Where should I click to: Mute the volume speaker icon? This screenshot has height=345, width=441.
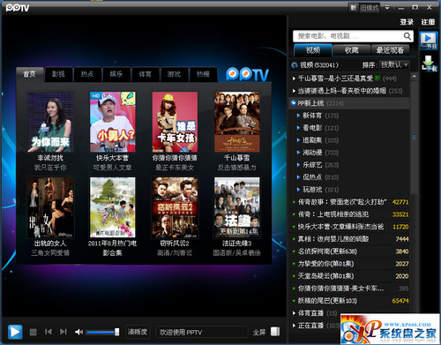pos(78,332)
